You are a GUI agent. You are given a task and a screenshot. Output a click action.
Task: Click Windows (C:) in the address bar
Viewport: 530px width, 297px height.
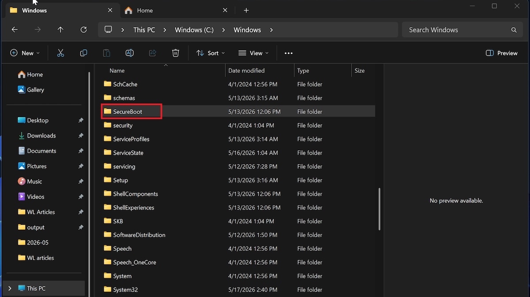click(194, 30)
